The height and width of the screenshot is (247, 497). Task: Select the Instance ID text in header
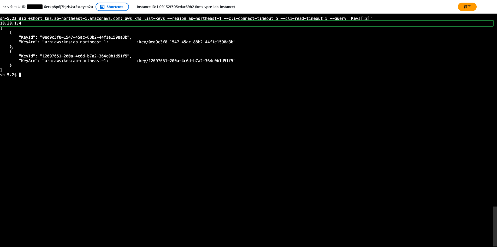[186, 7]
